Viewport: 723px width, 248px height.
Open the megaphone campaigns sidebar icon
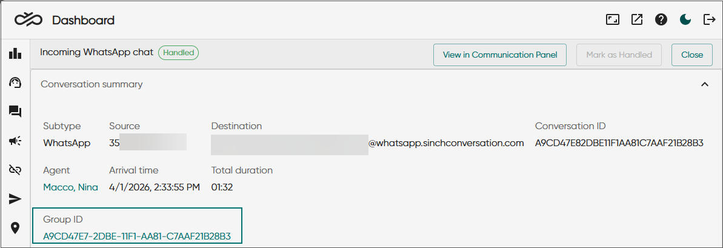point(15,141)
